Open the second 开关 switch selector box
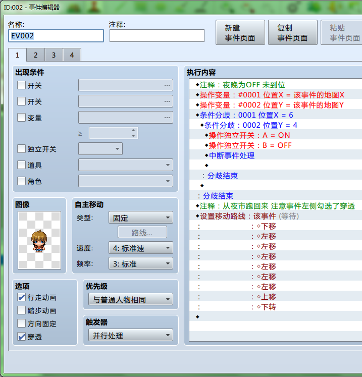This screenshot has height=377, width=362. (126, 101)
